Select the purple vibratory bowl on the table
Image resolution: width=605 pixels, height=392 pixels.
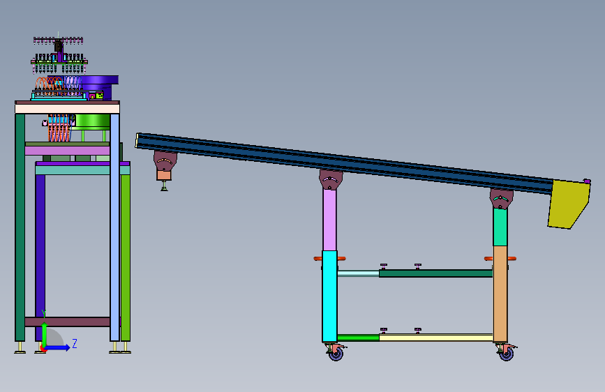(x=98, y=86)
